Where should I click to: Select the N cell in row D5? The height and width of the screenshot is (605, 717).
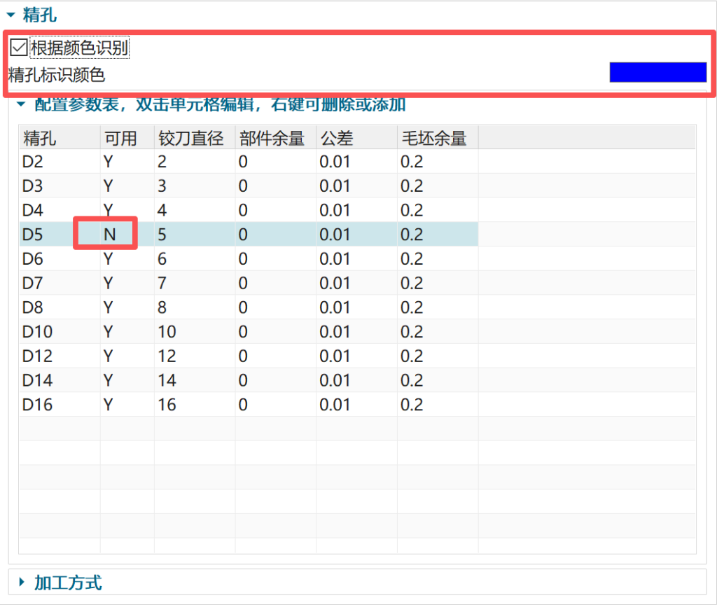click(109, 235)
